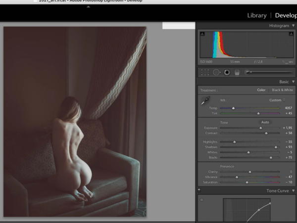The height and width of the screenshot is (223, 297).
Task: Toggle highlight clipping indicator in histogram
Action: [x=292, y=34]
